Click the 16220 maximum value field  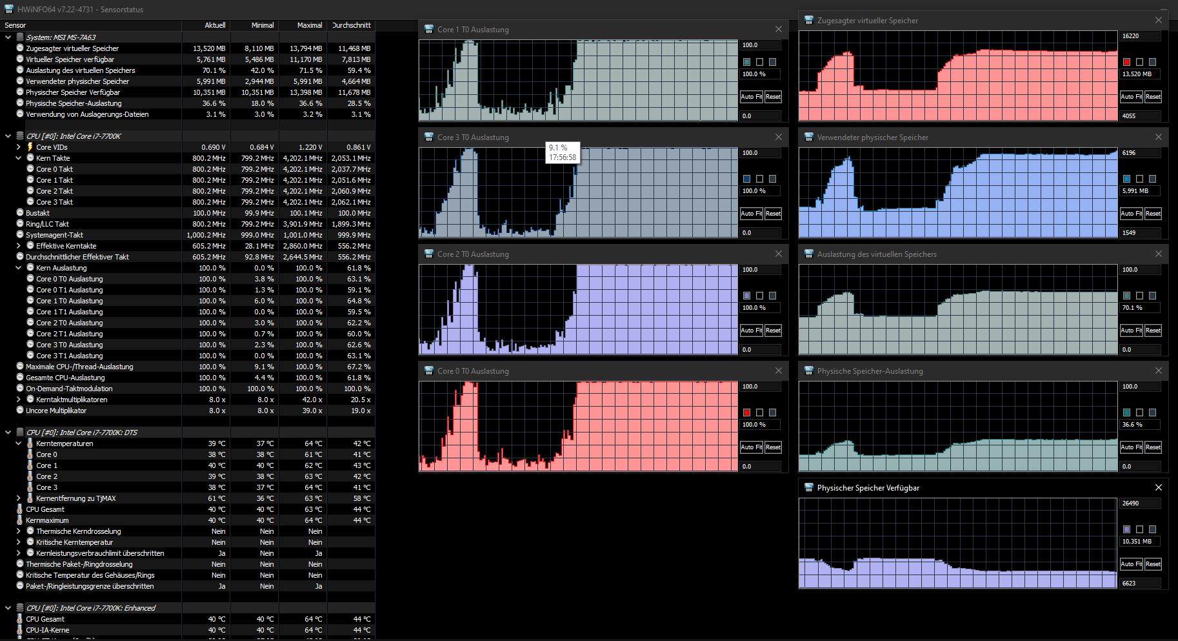coord(1141,36)
